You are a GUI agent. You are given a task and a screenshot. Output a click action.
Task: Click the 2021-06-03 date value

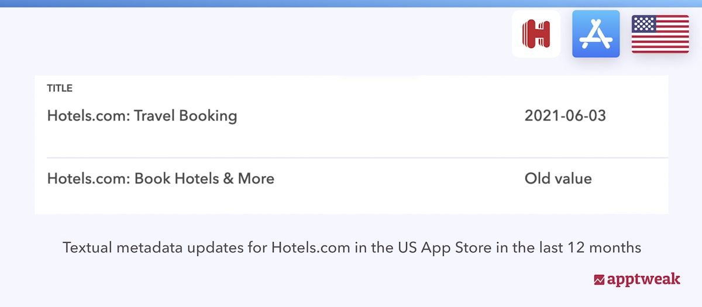click(565, 116)
